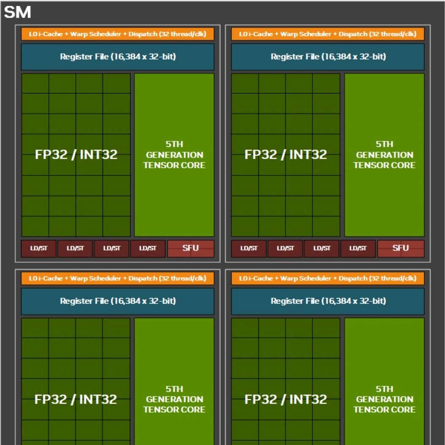Screen dimensions: 445x445
Task: Click FP32 / INT32 label in lower-right partition
Action: coord(286,399)
